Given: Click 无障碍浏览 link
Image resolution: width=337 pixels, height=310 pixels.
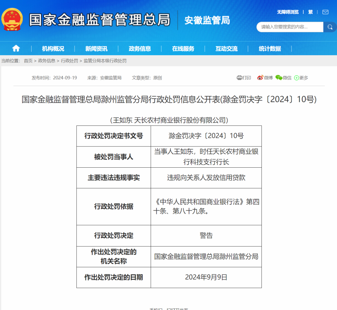Looking at the screenshot, I should click(x=288, y=12).
